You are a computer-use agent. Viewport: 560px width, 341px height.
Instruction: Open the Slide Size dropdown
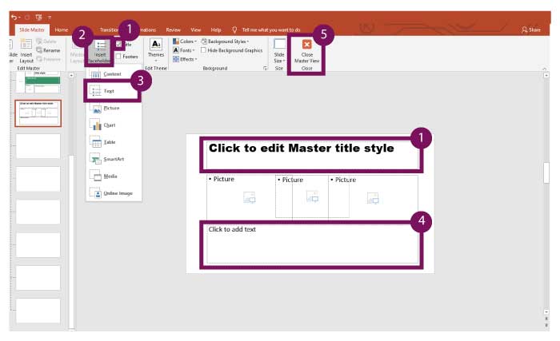[279, 50]
